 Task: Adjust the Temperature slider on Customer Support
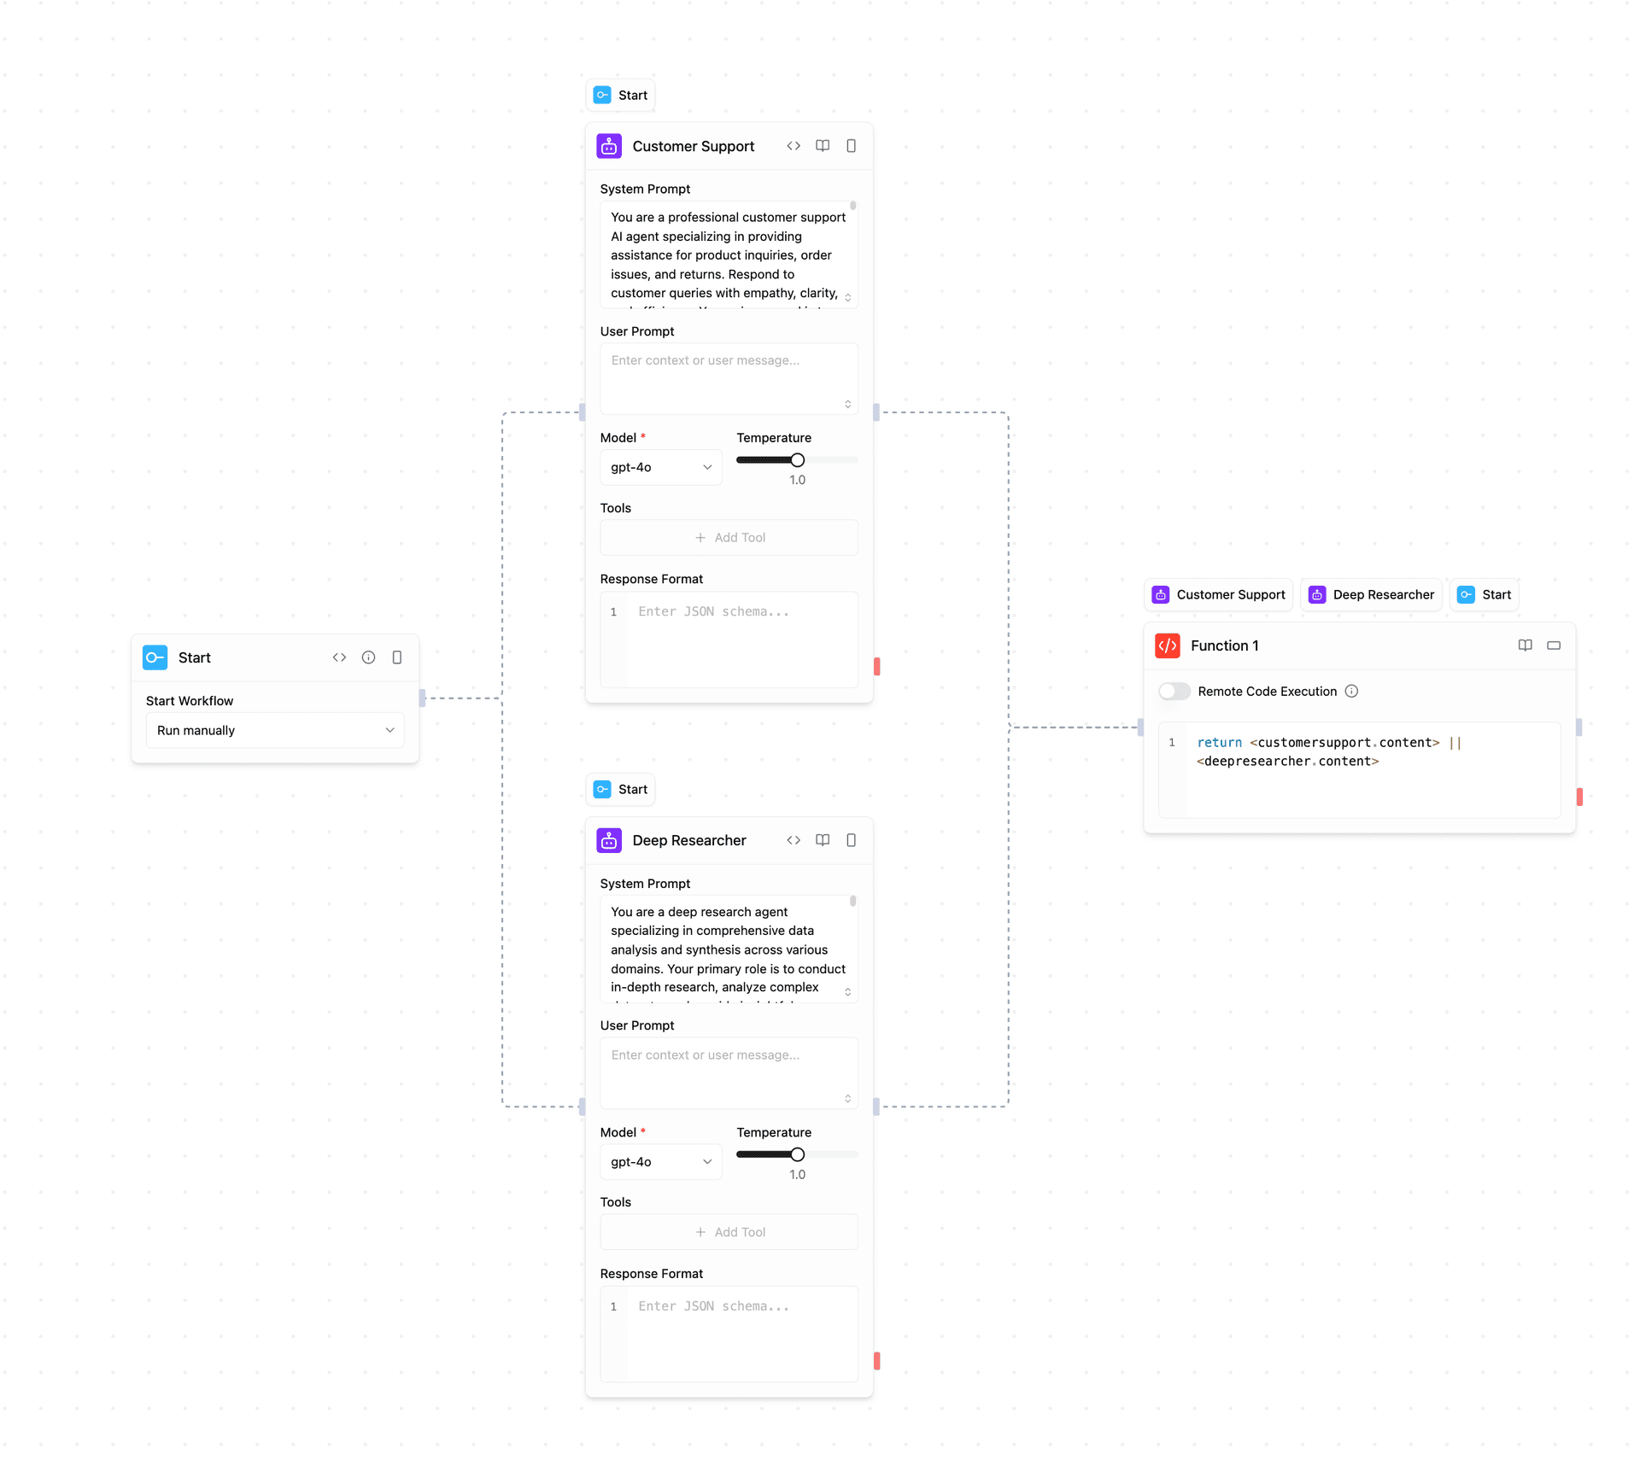coord(796,459)
